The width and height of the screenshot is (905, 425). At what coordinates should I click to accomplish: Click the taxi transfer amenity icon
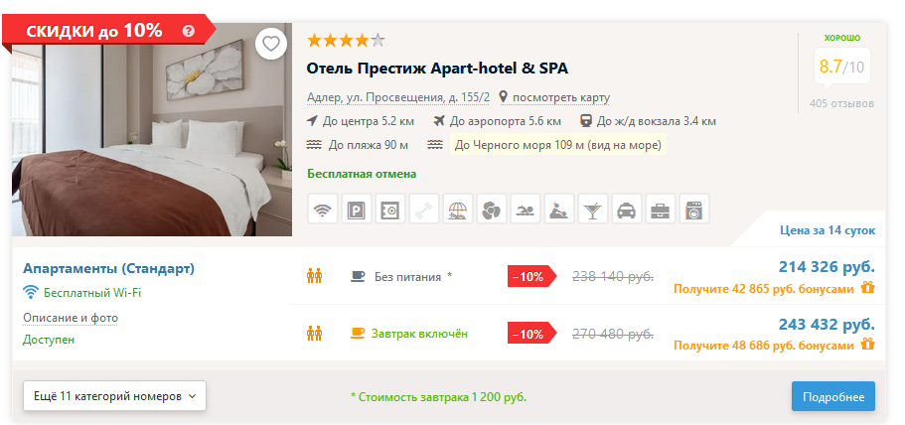pos(626,209)
